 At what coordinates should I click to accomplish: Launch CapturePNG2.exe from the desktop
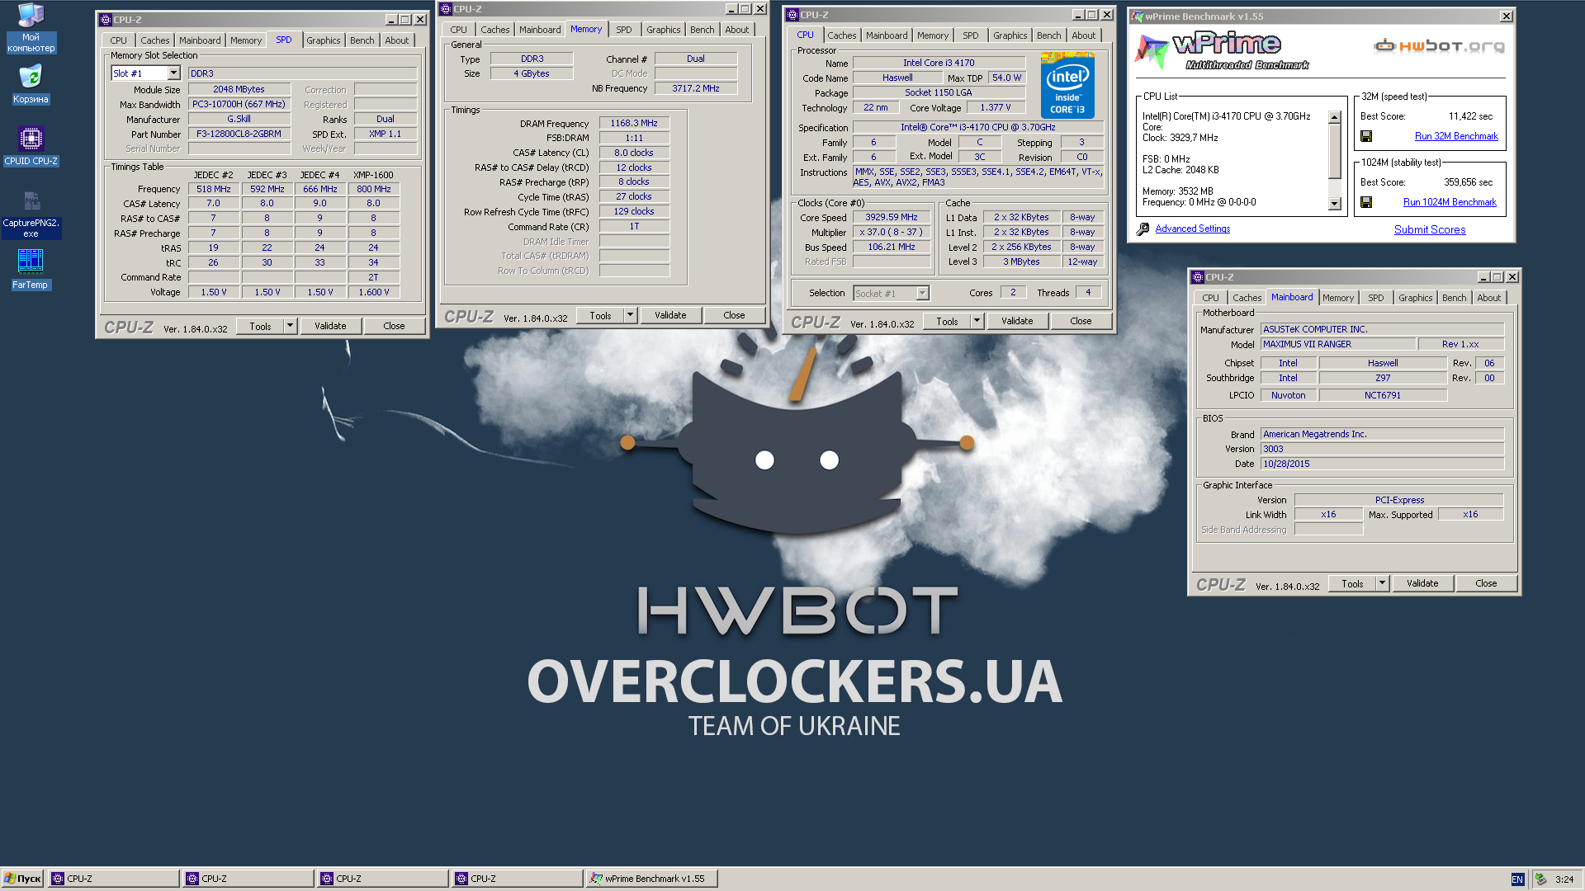pyautogui.click(x=31, y=214)
